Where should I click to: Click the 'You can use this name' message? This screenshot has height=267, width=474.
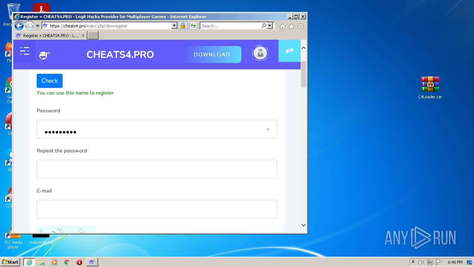pyautogui.click(x=75, y=93)
